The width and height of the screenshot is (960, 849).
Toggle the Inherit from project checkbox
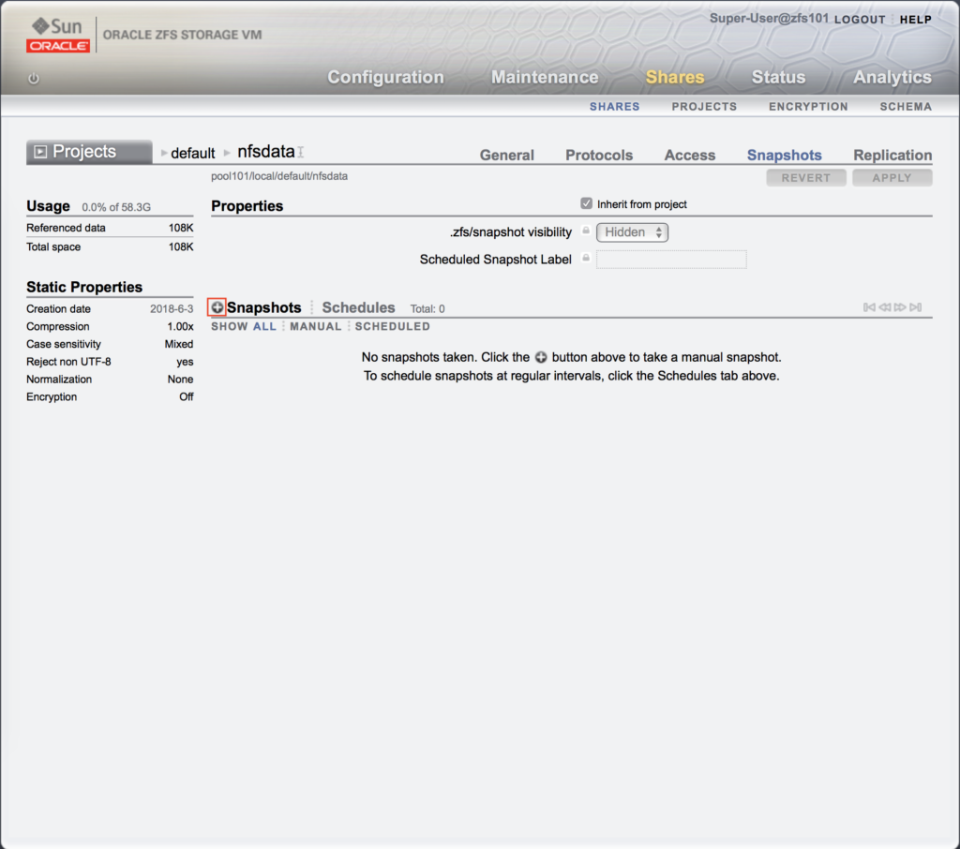(587, 203)
